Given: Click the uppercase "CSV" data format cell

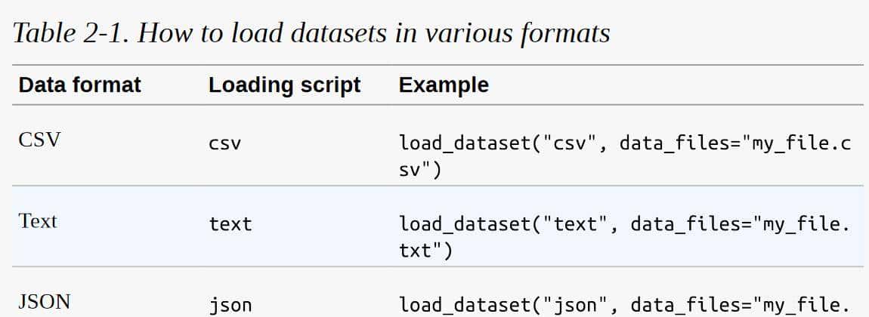Looking at the screenshot, I should pos(39,140).
